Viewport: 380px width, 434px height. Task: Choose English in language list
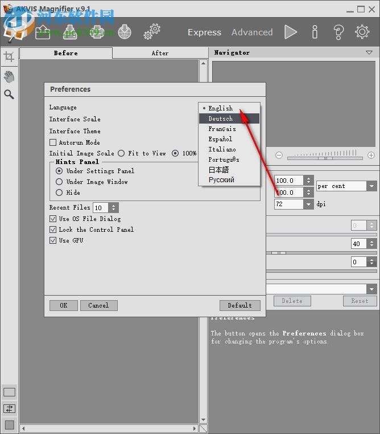(x=229, y=108)
